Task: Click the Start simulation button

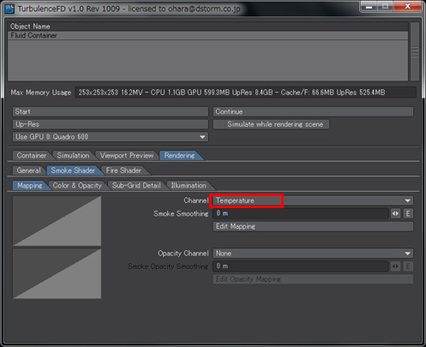Action: click(111, 111)
